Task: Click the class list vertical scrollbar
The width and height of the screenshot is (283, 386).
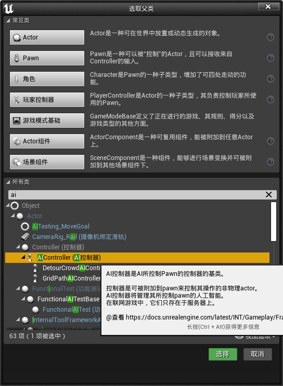Action: coord(274,221)
